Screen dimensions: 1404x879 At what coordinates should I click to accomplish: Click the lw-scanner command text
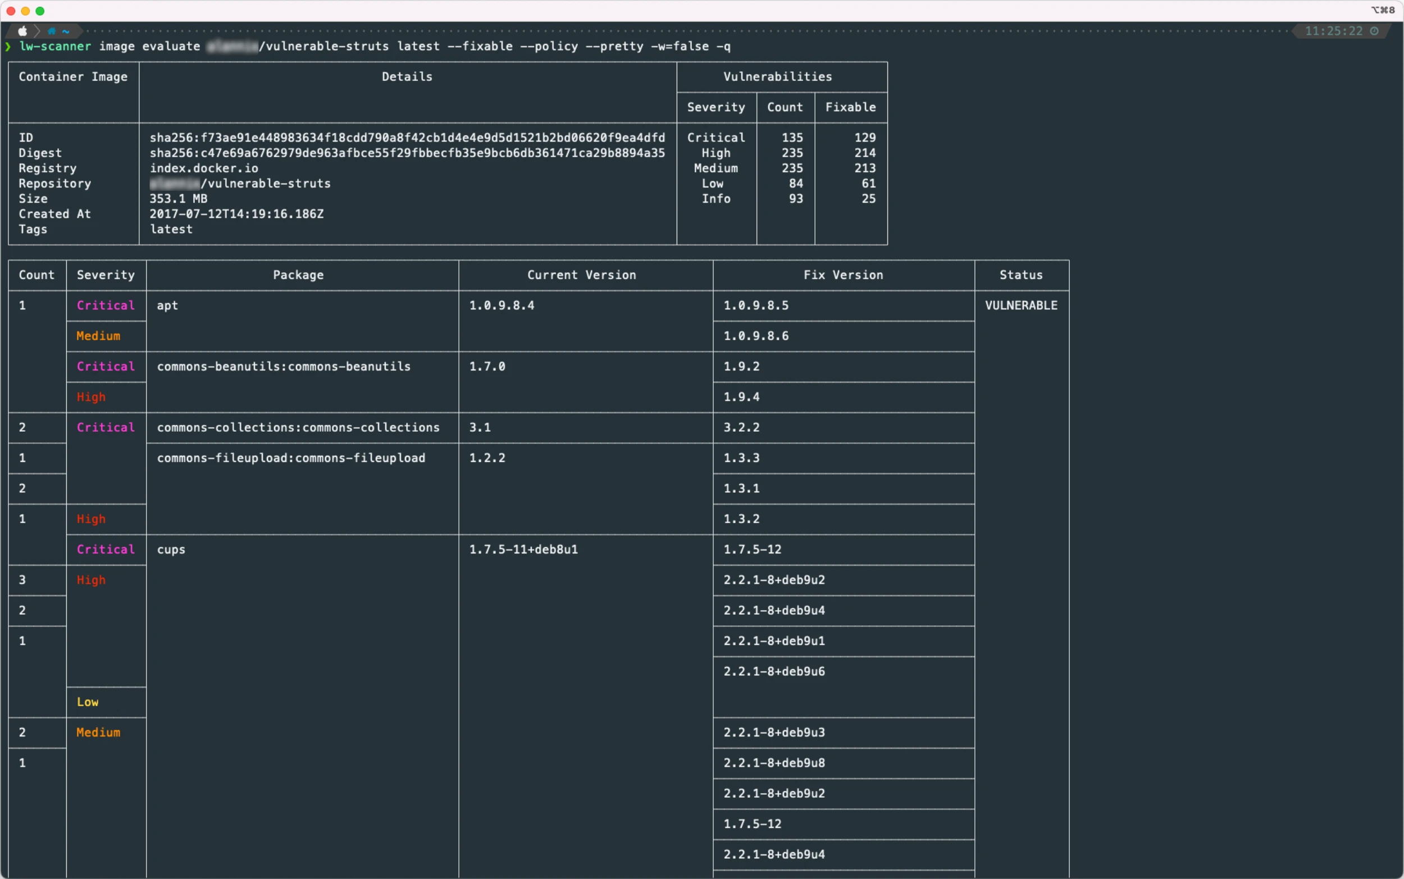point(55,47)
